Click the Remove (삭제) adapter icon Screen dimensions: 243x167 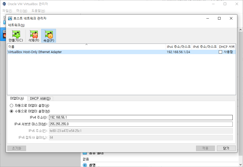34,36
